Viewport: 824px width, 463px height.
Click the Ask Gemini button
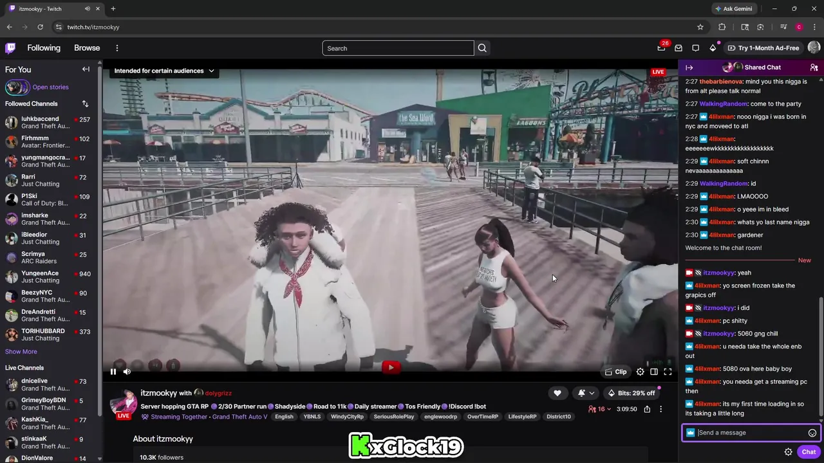pyautogui.click(x=733, y=8)
